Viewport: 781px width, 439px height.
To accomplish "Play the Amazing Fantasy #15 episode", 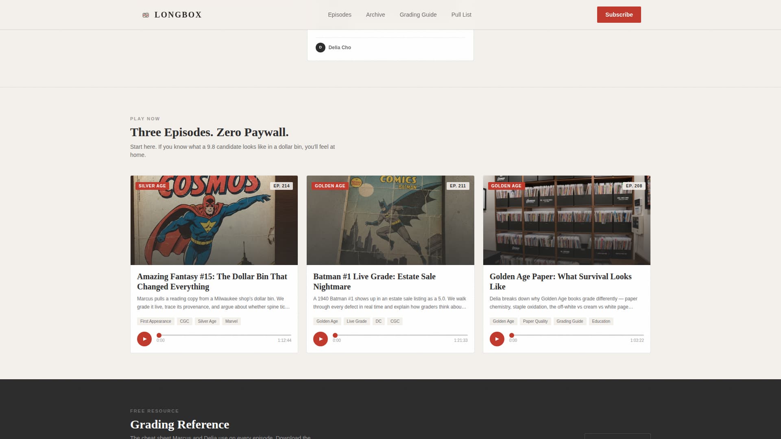I will click(144, 339).
